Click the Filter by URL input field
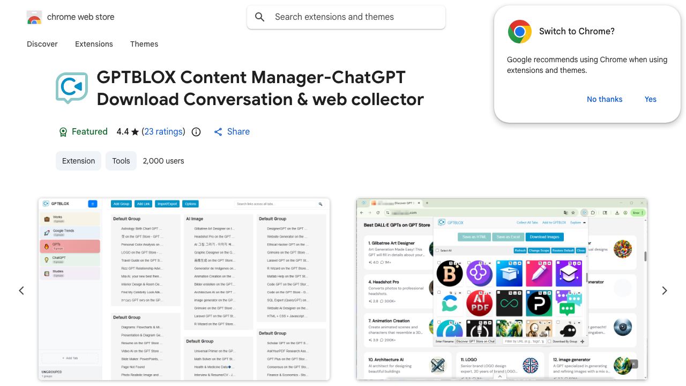Viewport: 686px width, 386px height. (524, 342)
